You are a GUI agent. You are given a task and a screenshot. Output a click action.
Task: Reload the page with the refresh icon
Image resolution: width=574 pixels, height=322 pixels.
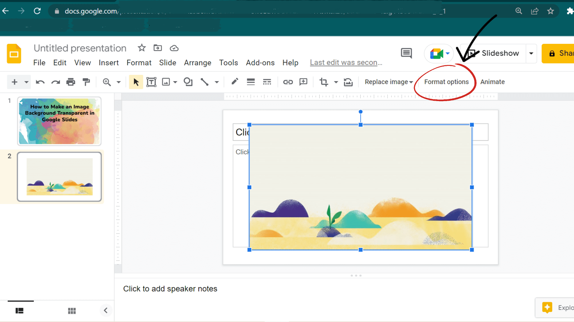click(37, 11)
